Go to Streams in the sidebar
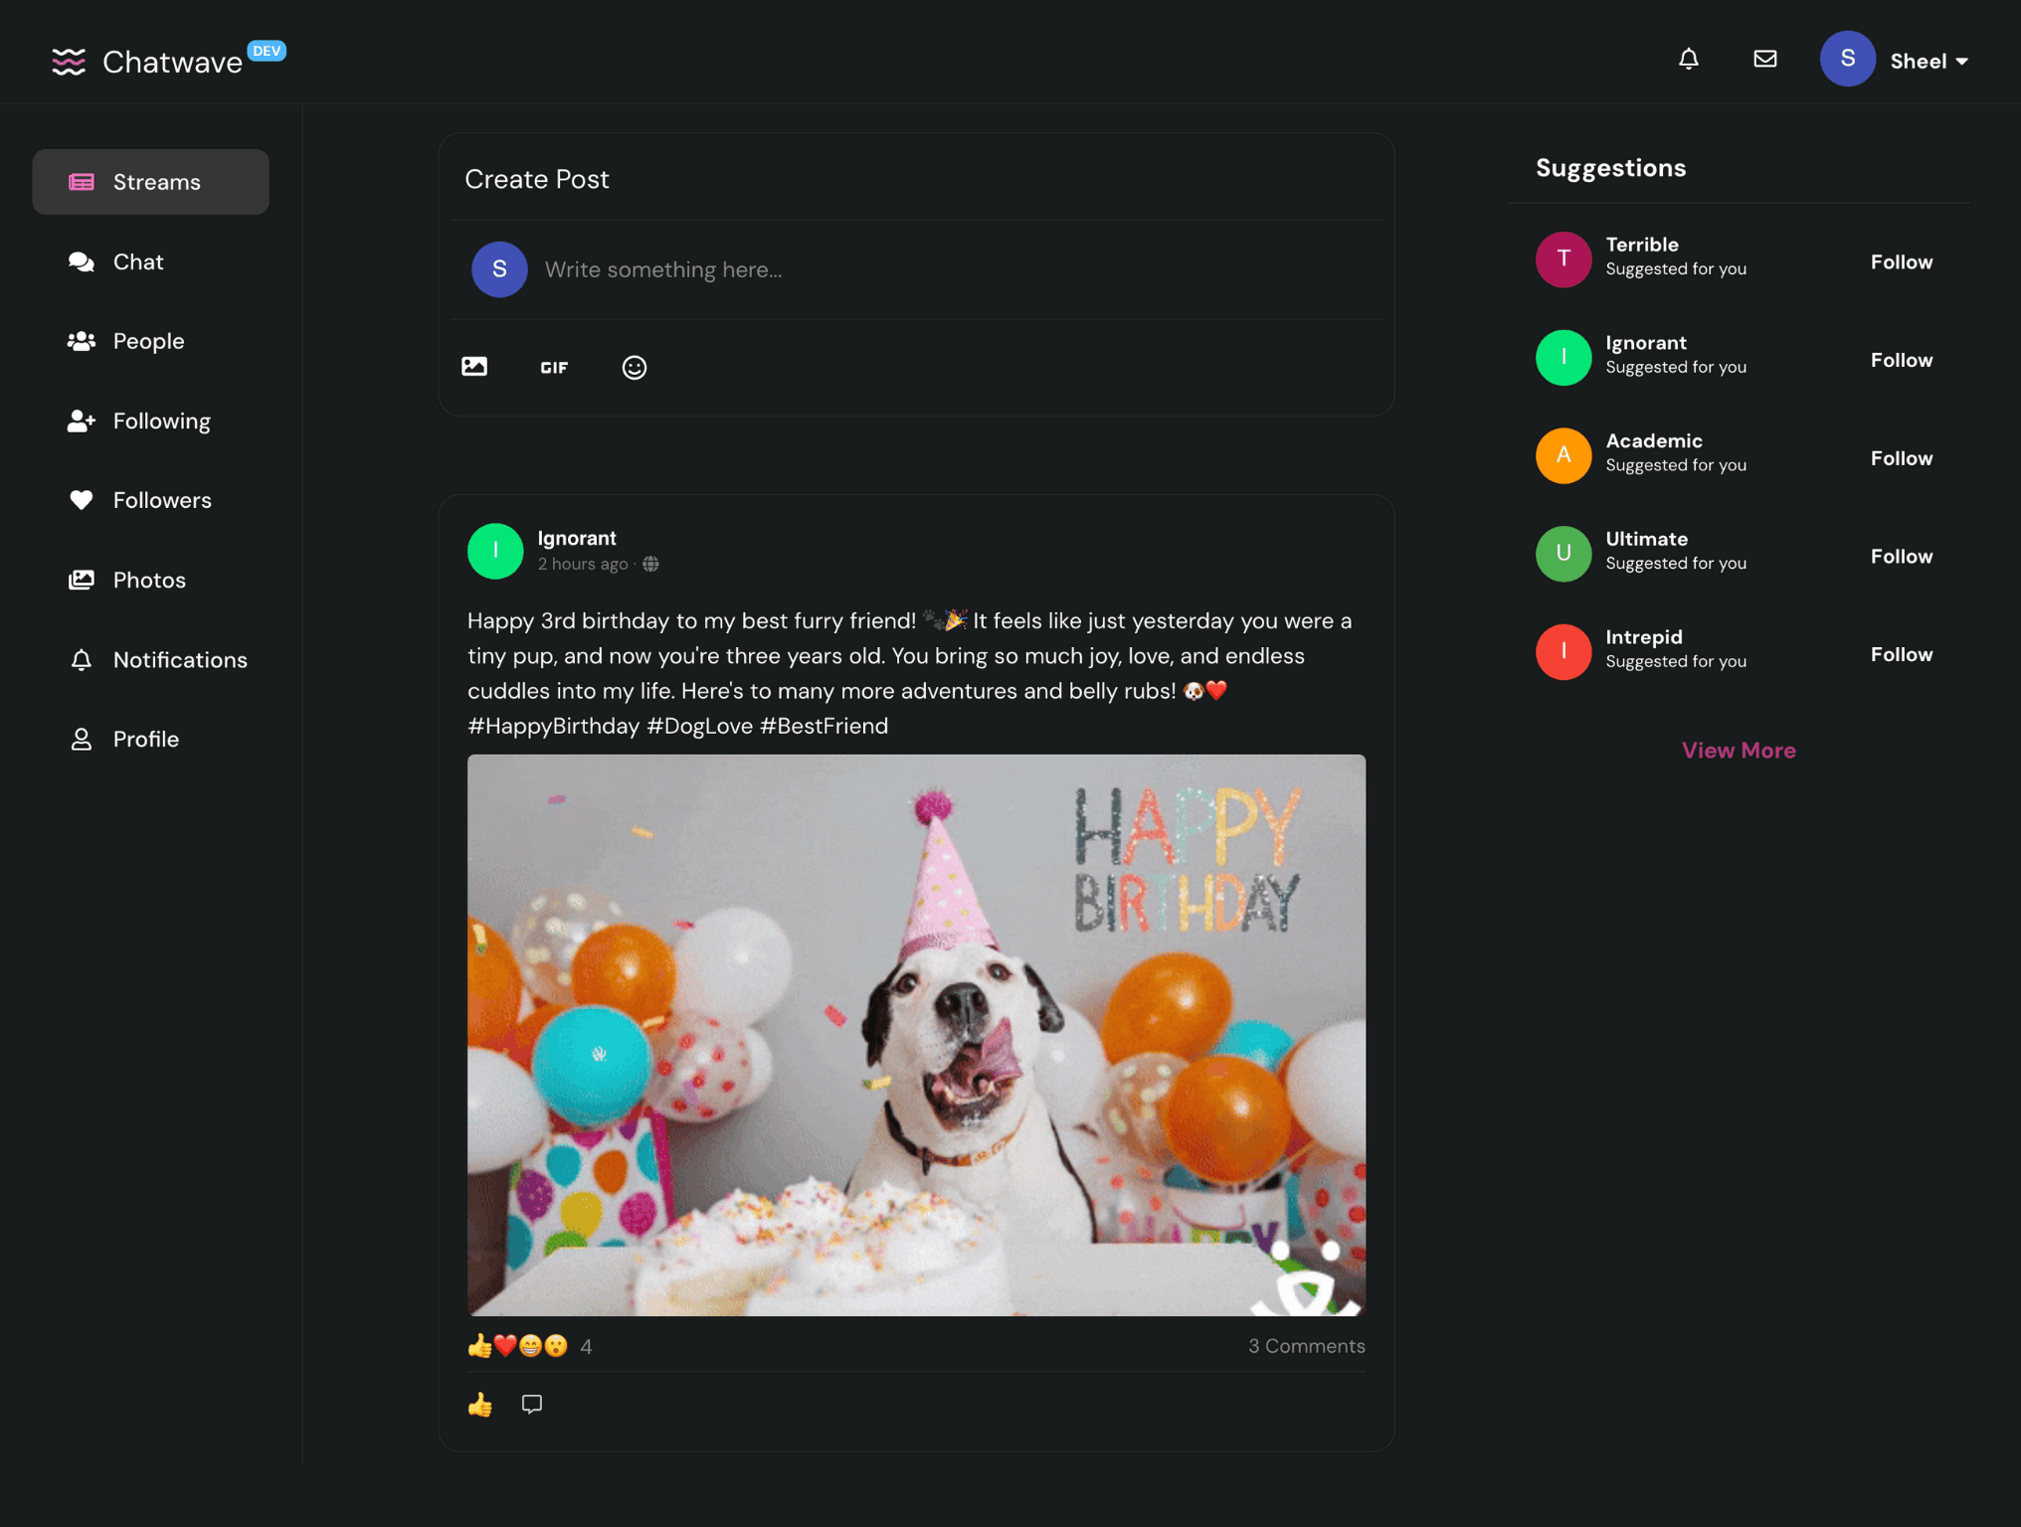 tap(151, 182)
